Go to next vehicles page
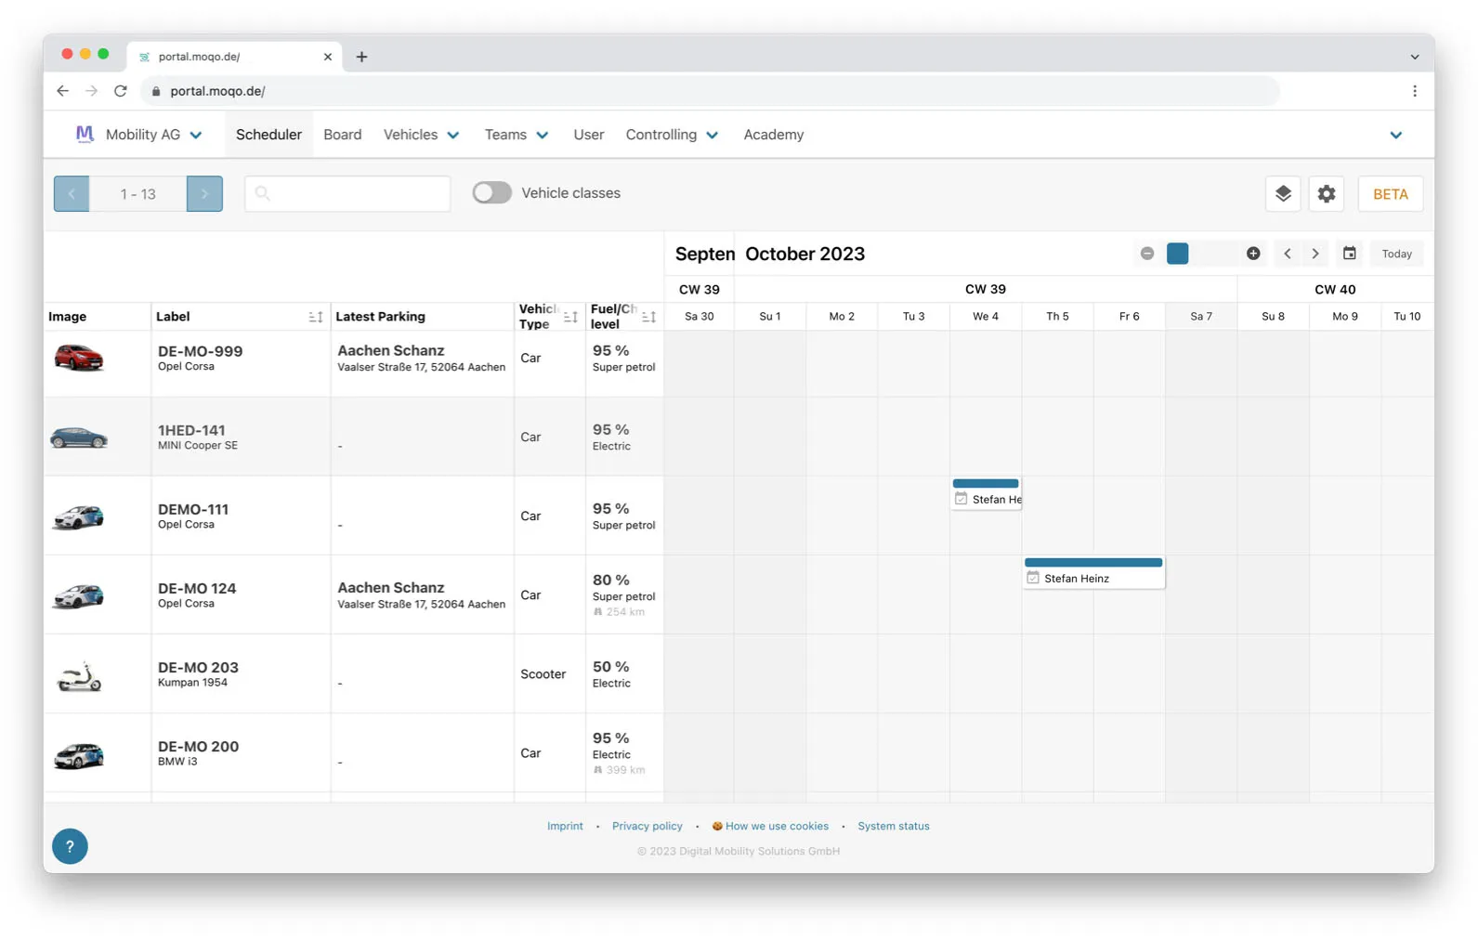 (204, 194)
